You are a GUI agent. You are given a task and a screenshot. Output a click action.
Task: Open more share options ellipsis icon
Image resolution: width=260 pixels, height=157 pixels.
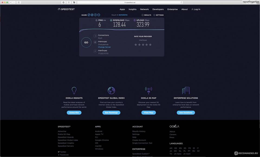click(x=99, y=15)
